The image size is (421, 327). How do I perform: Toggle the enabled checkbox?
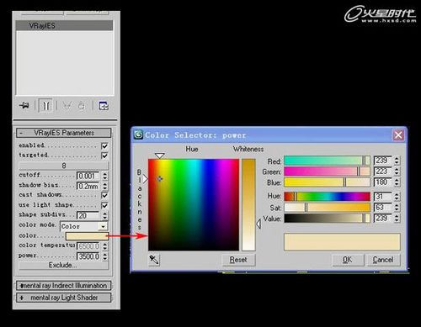coord(104,145)
